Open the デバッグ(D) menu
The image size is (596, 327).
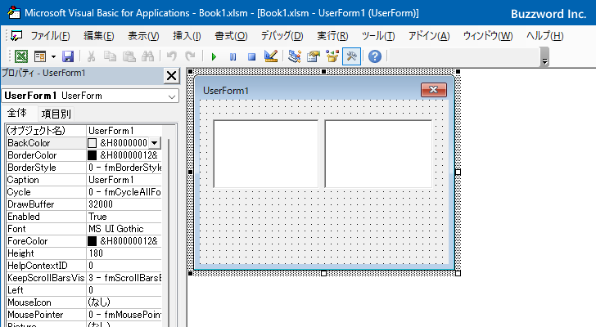(282, 36)
